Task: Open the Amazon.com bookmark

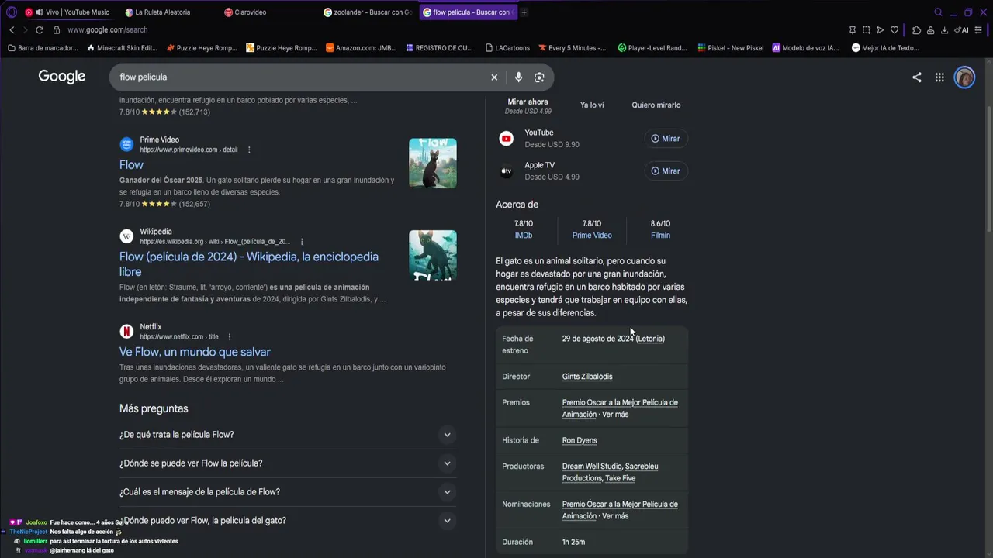Action: 362,48
